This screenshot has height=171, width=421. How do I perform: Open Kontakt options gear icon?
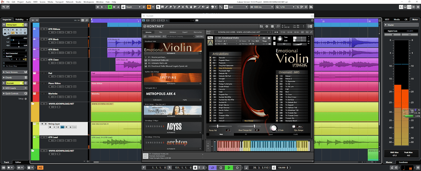coord(267,26)
